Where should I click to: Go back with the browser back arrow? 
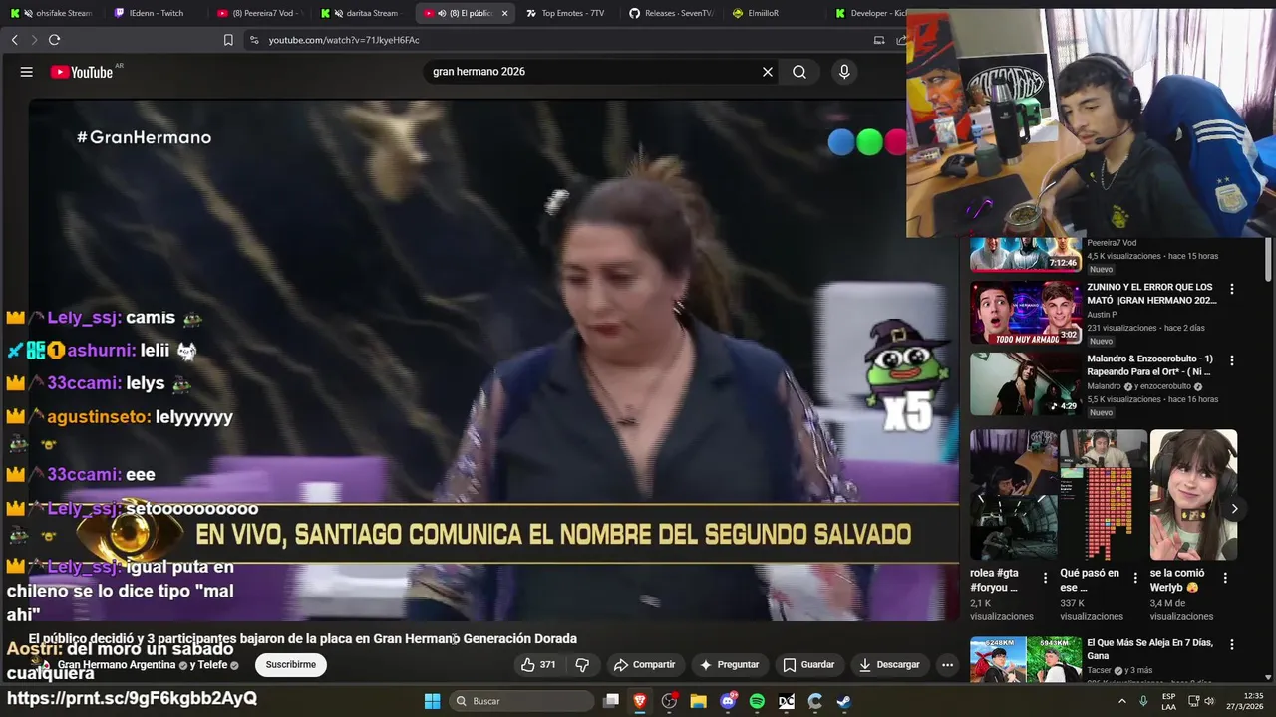point(14,40)
